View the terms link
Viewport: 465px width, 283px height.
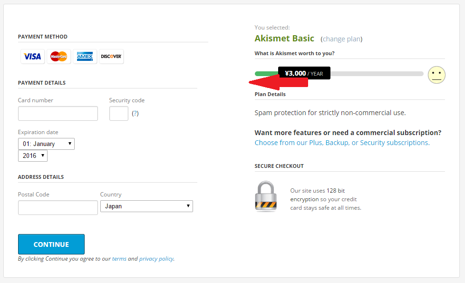pos(118,259)
